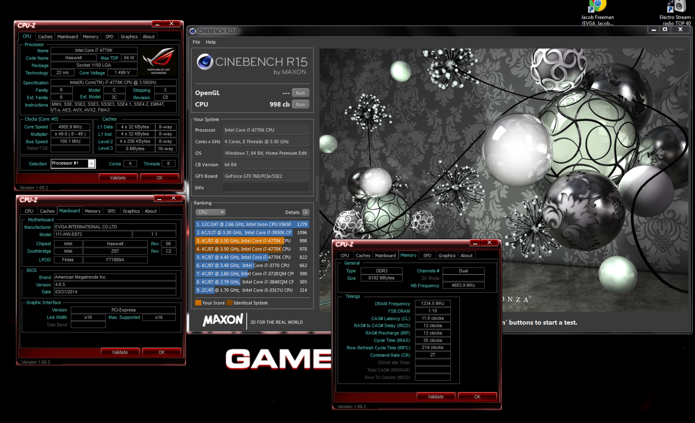Select ranking row Core i7-3930K 1096
The height and width of the screenshot is (423, 695).
[252, 233]
